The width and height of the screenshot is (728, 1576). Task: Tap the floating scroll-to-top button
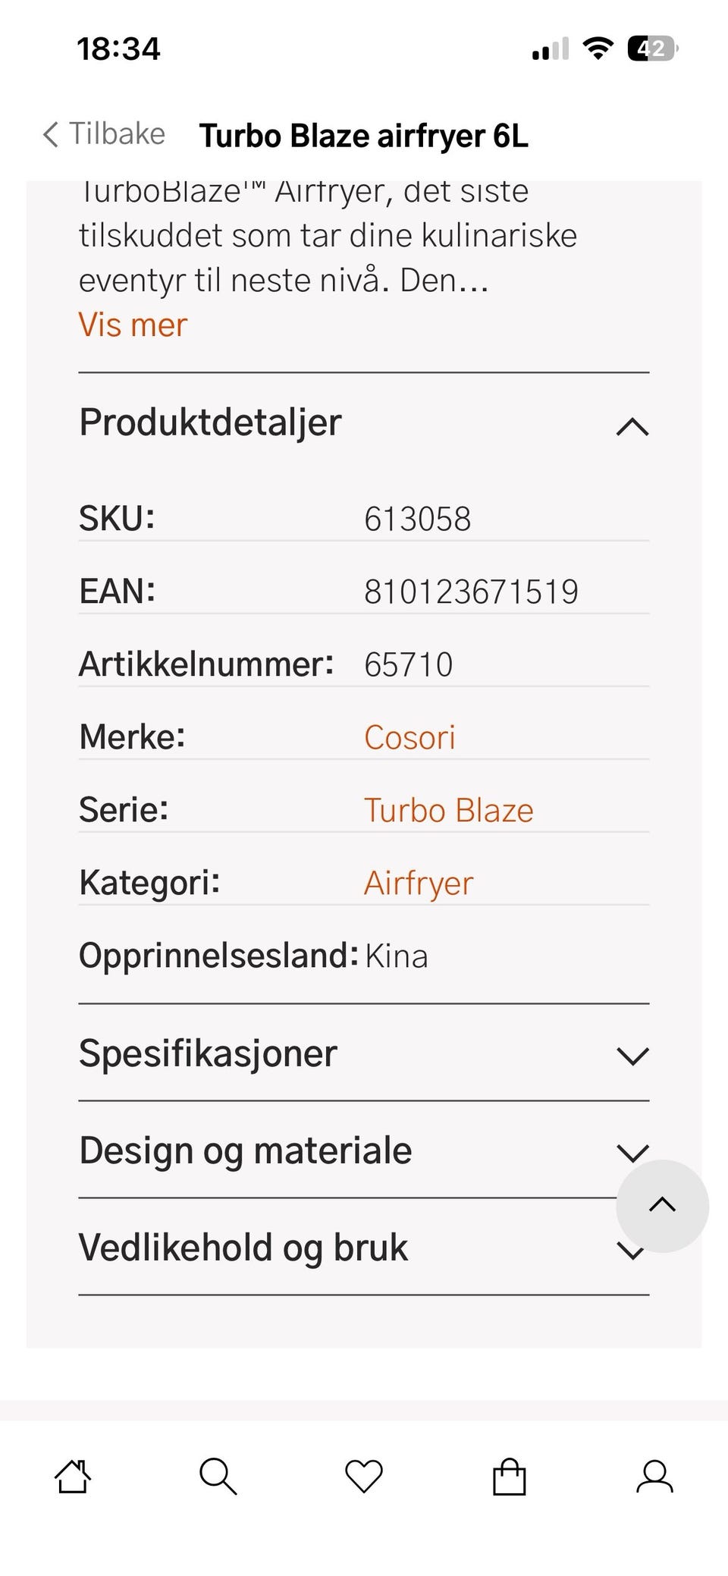point(663,1206)
